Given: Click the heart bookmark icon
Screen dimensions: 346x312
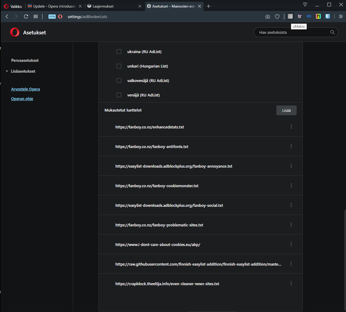Looking at the screenshot, I should click(277, 17).
